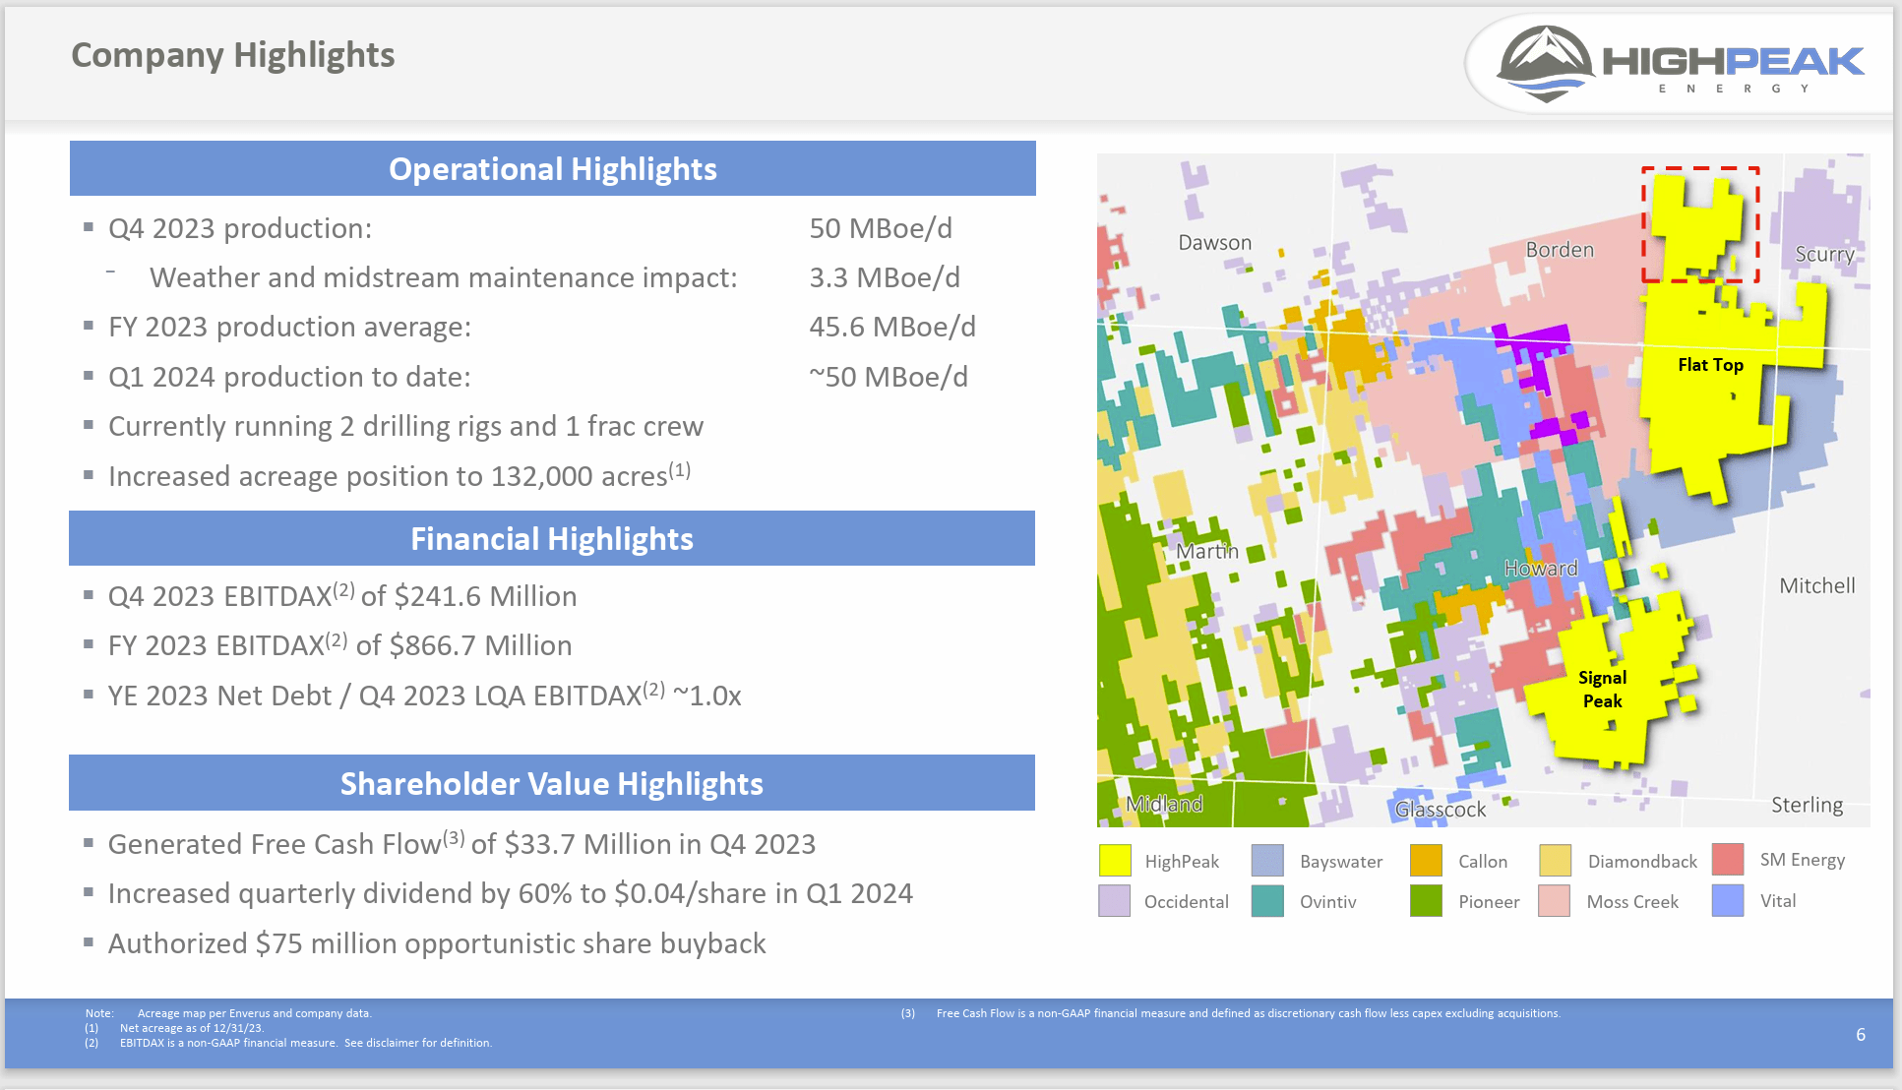The width and height of the screenshot is (1902, 1090).
Task: Collapse the Shareholder Value Highlights header
Action: point(552,783)
